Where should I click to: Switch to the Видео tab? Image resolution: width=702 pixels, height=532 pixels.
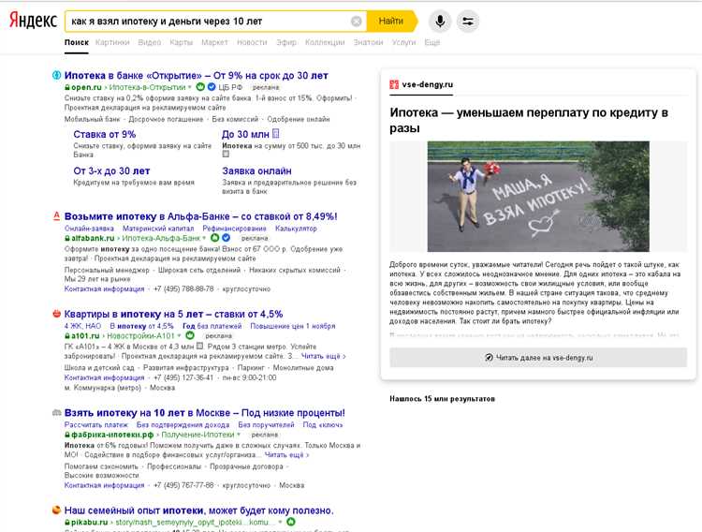pyautogui.click(x=150, y=42)
